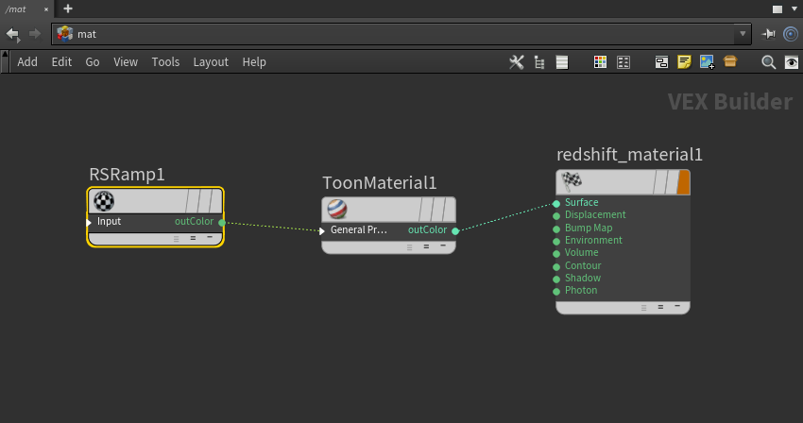Click the wrench and screwdriver tools icon
The image size is (803, 423).
click(516, 62)
